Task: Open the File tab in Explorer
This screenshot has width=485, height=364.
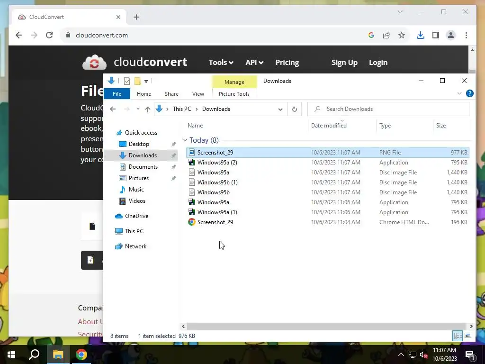Action: (x=117, y=94)
